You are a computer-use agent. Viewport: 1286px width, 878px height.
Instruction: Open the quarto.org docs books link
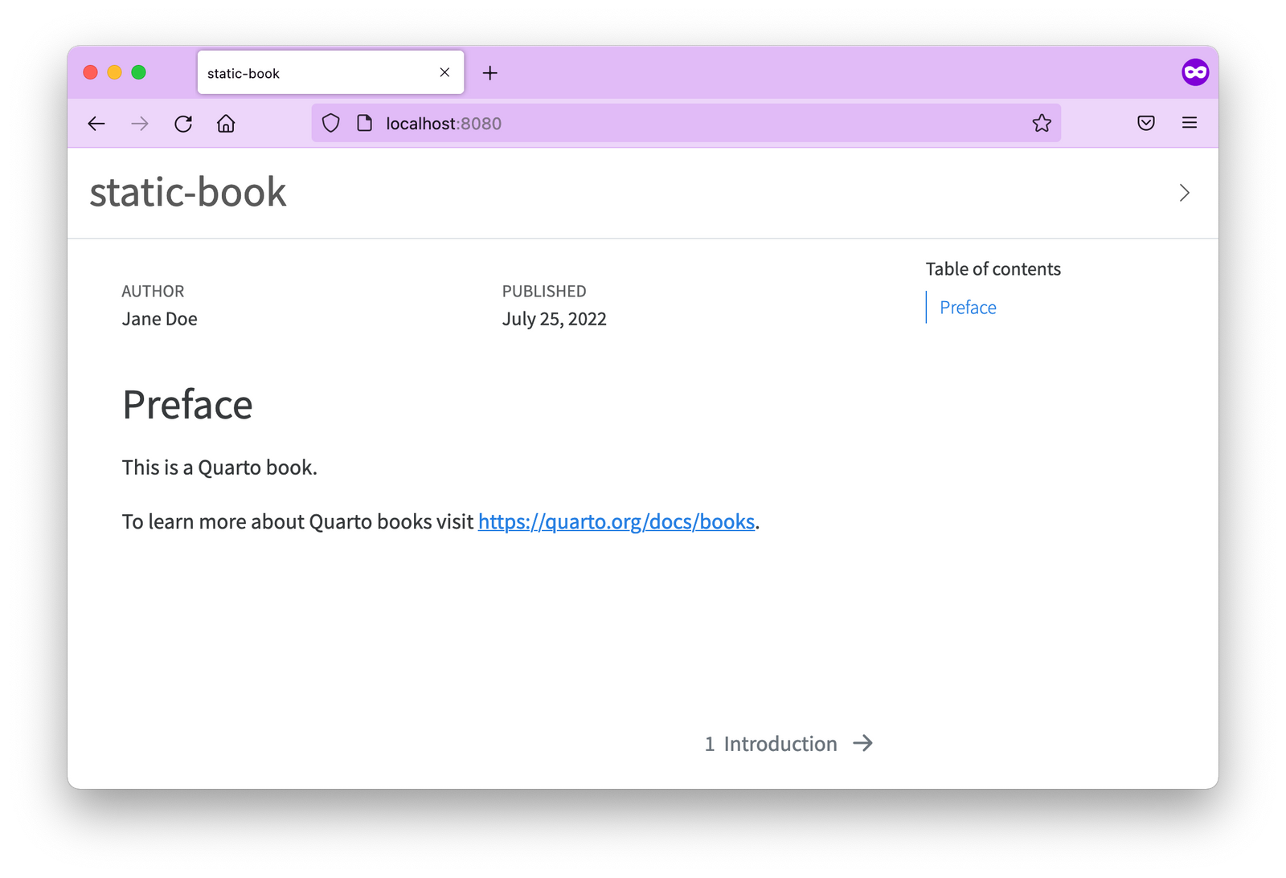click(x=616, y=521)
